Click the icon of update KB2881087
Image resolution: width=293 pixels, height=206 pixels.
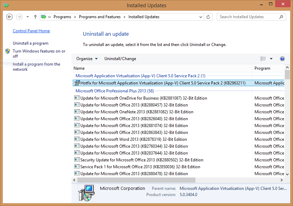coord(77,98)
